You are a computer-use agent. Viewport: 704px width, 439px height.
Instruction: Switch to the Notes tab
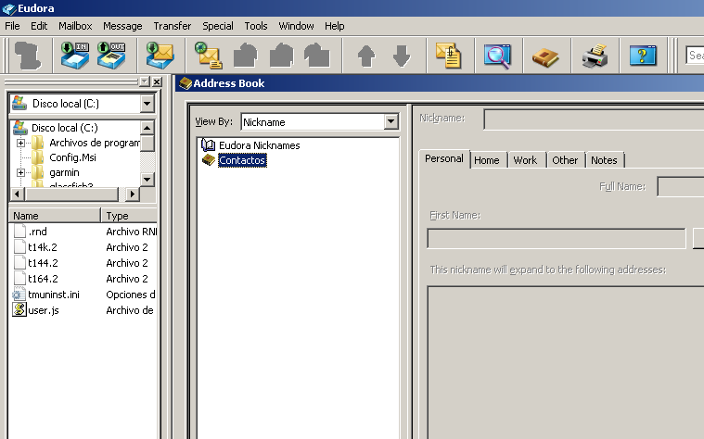point(604,160)
